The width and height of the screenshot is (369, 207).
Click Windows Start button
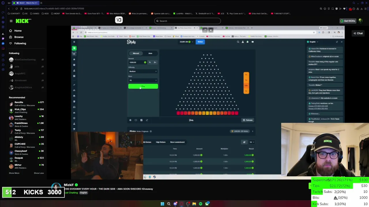pyautogui.click(x=162, y=204)
